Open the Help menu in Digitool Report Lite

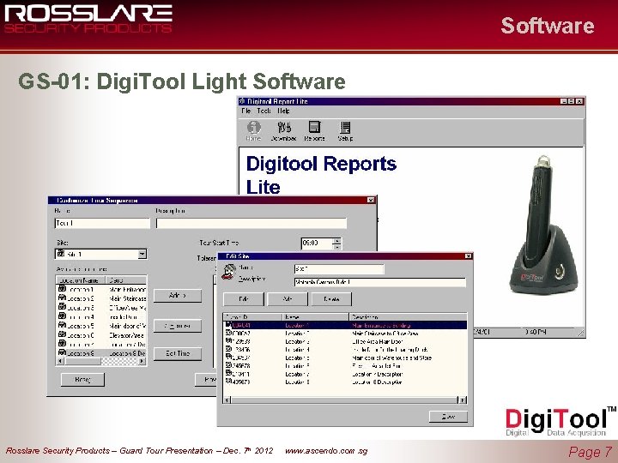pyautogui.click(x=283, y=111)
